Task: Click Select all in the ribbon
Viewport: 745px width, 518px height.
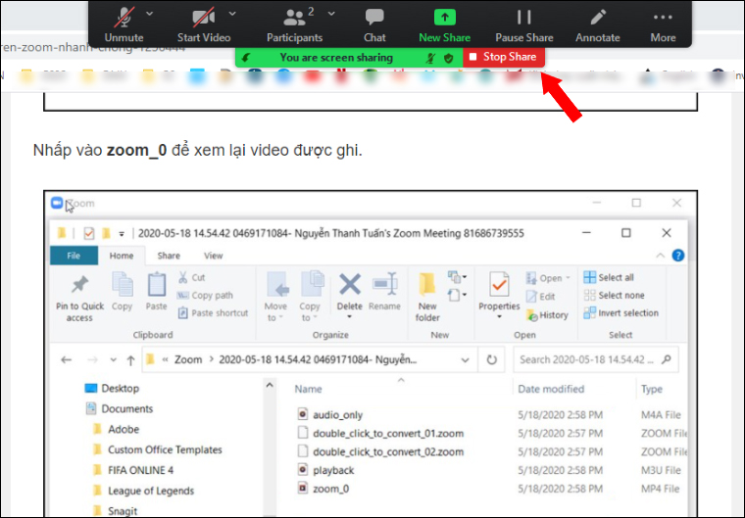Action: 609,277
